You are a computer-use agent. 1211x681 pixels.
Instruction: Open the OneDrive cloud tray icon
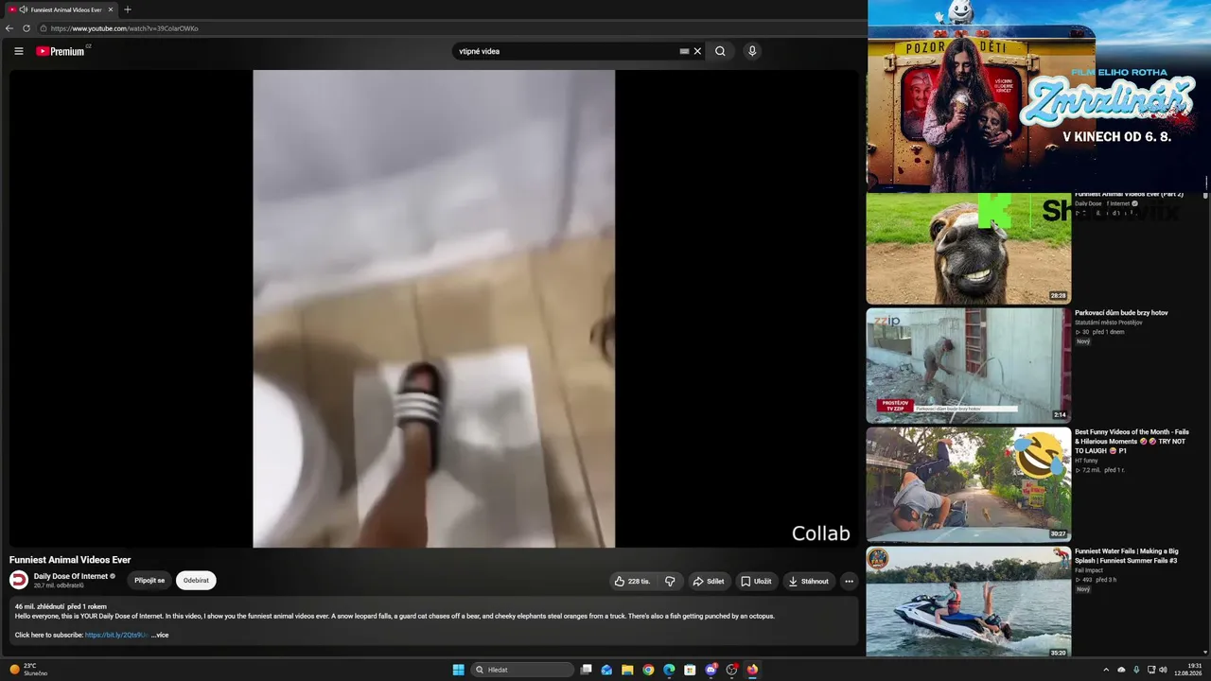pyautogui.click(x=1121, y=670)
